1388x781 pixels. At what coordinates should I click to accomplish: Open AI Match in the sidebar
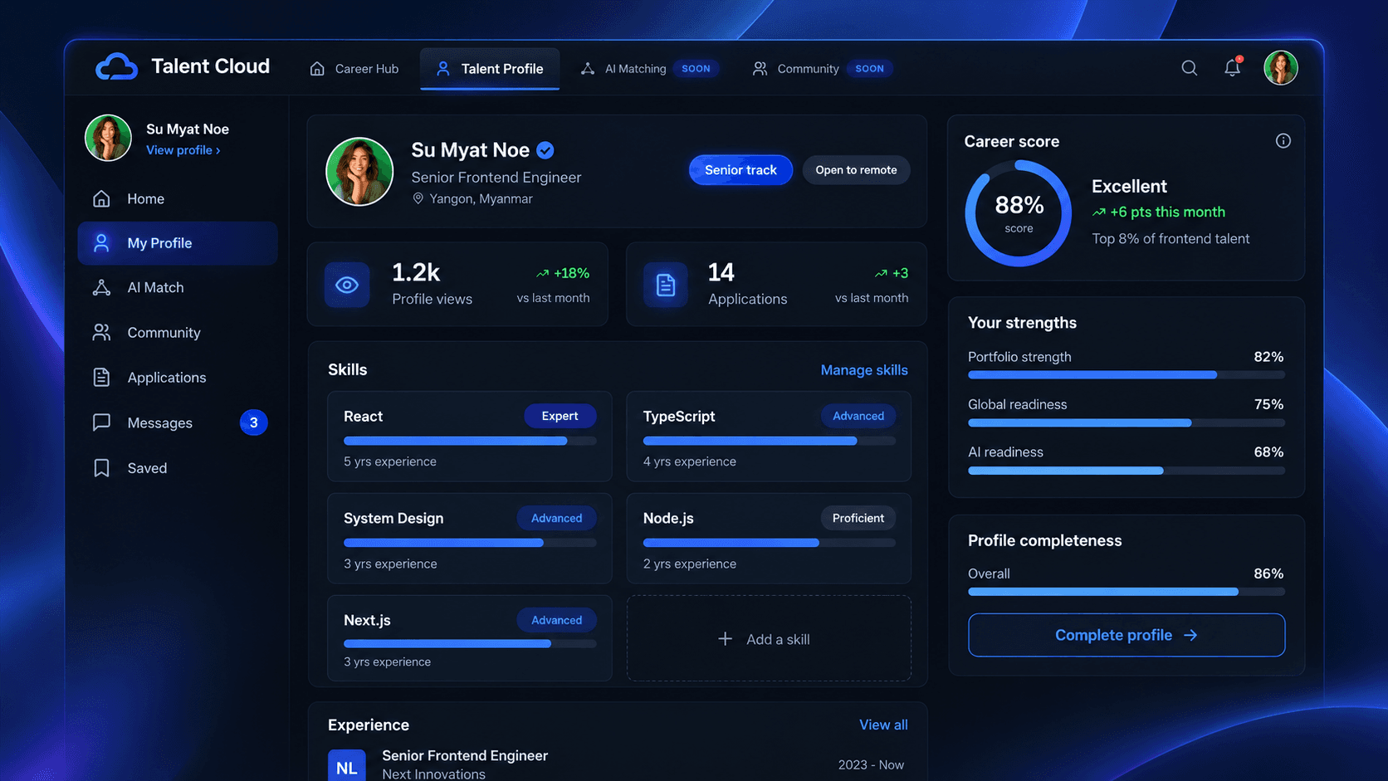[x=178, y=287]
